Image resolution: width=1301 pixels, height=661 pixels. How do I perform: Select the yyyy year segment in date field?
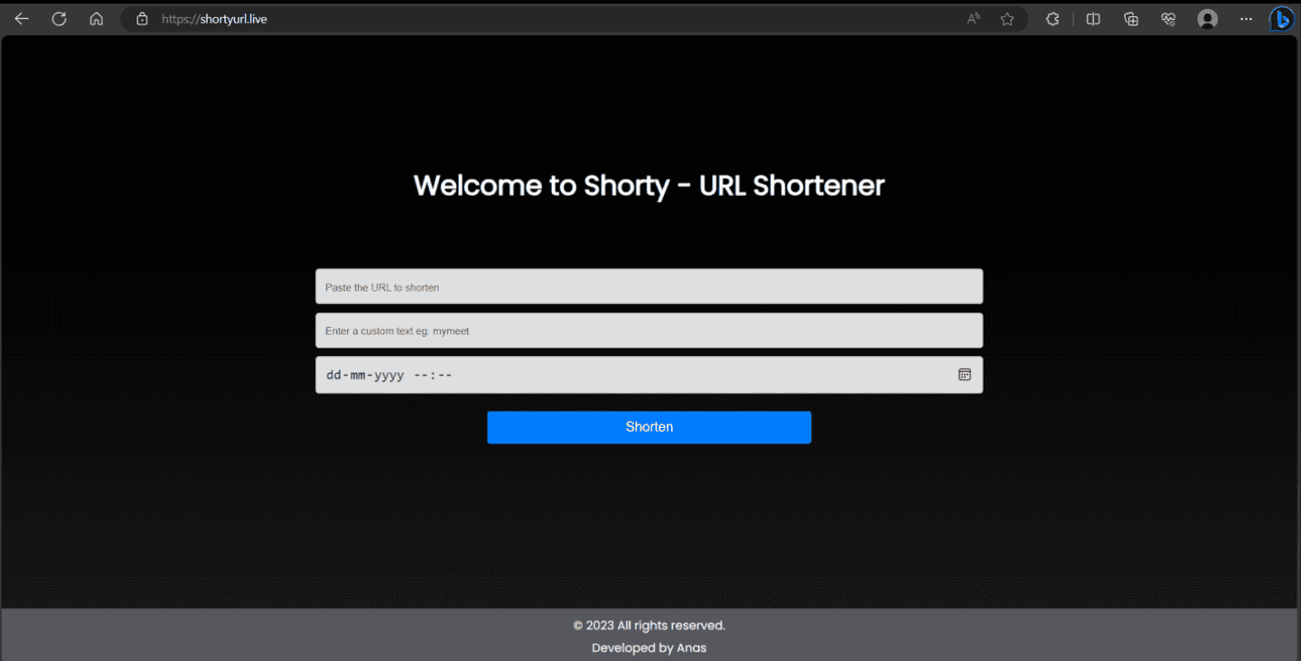click(x=389, y=375)
